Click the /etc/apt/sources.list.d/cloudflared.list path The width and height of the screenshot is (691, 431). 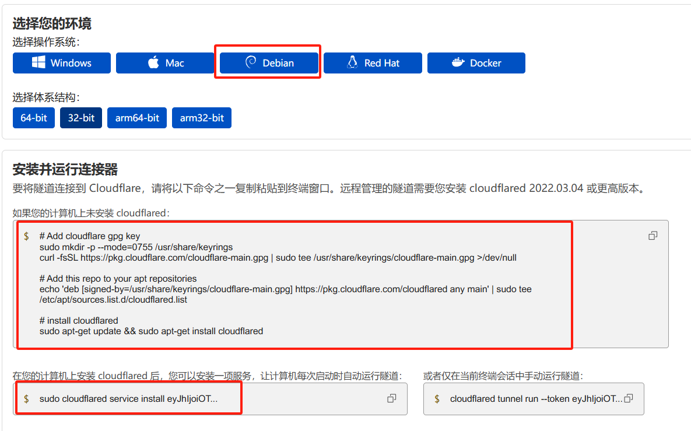113,299
